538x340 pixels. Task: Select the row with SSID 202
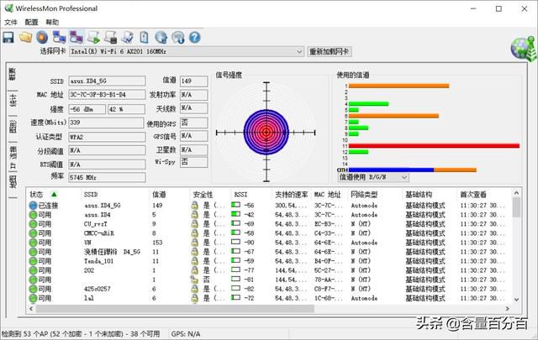pos(89,270)
